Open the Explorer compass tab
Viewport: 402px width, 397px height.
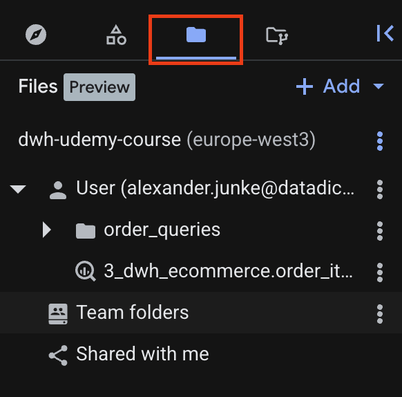coord(36,35)
